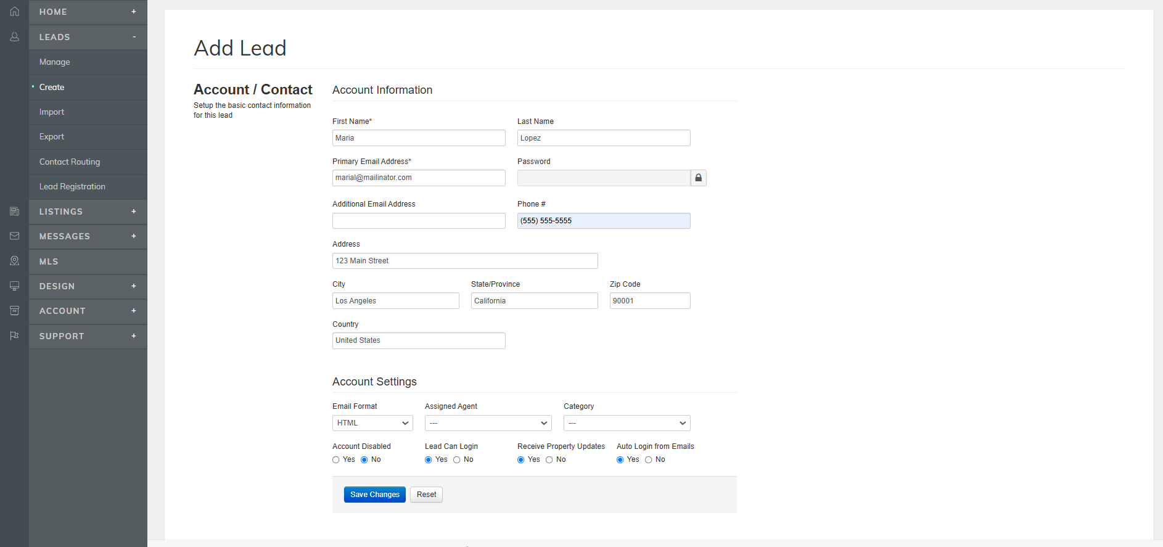Viewport: 1163px width, 547px height.
Task: Click the Listings icon in sidebar
Action: click(14, 212)
